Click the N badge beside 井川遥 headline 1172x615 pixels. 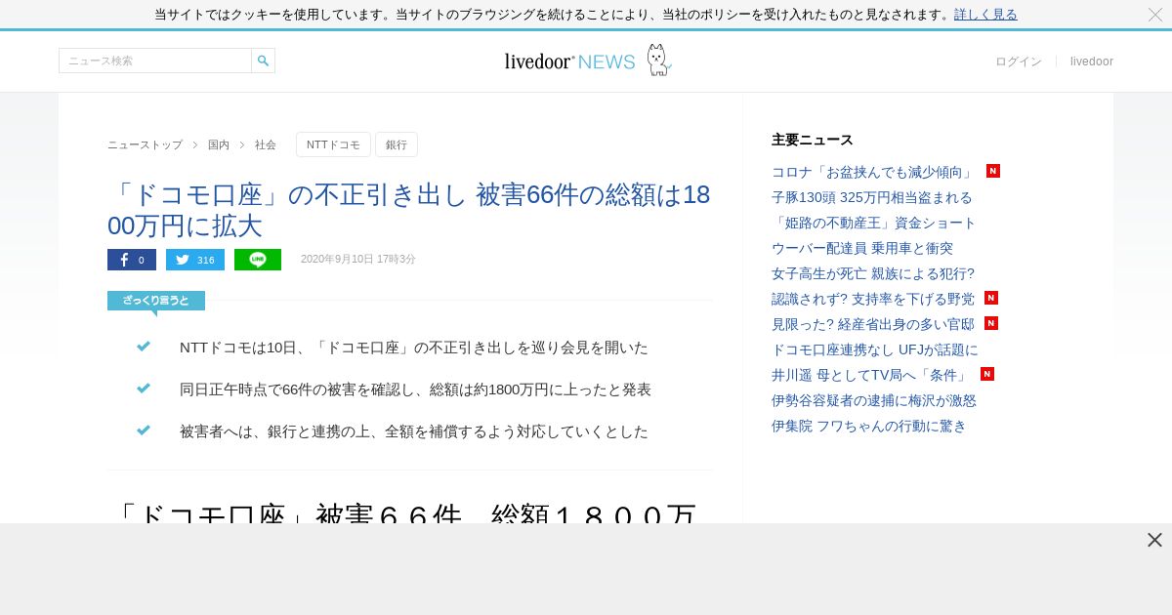pyautogui.click(x=987, y=374)
